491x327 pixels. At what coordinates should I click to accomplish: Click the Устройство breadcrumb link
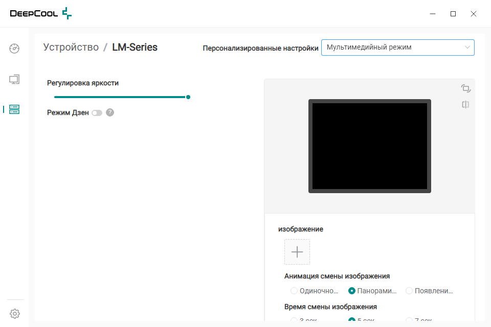point(71,47)
